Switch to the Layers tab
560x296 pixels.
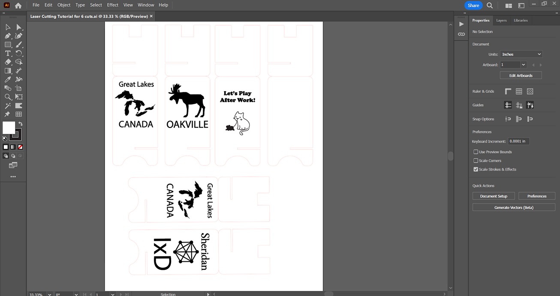[x=501, y=21]
